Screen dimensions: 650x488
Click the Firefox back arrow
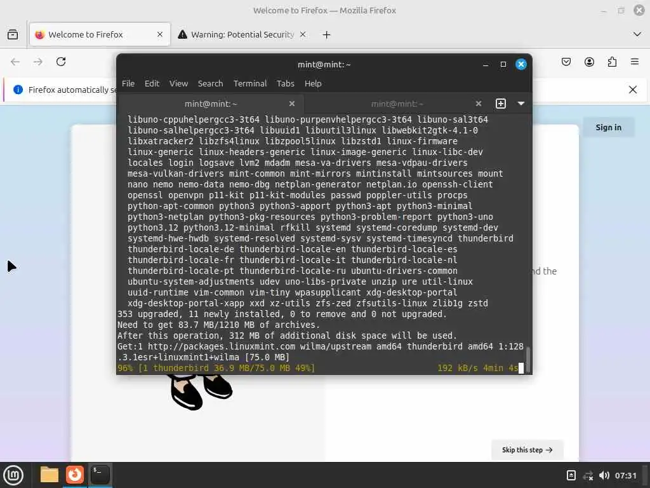point(15,62)
